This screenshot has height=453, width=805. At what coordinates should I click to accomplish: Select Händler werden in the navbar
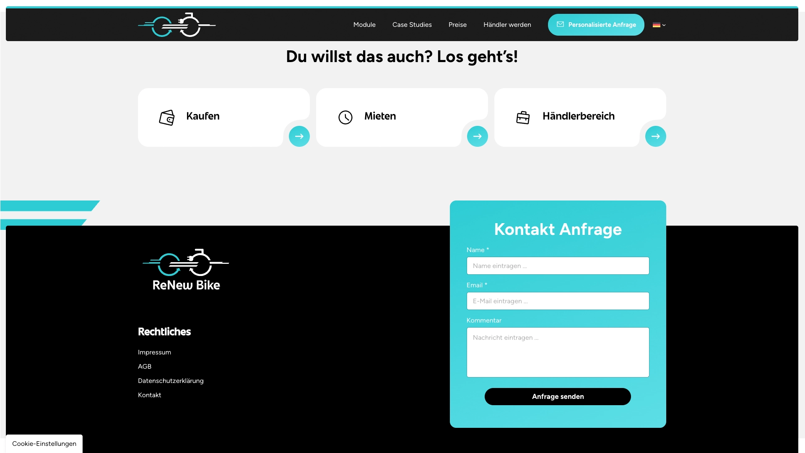[507, 25]
